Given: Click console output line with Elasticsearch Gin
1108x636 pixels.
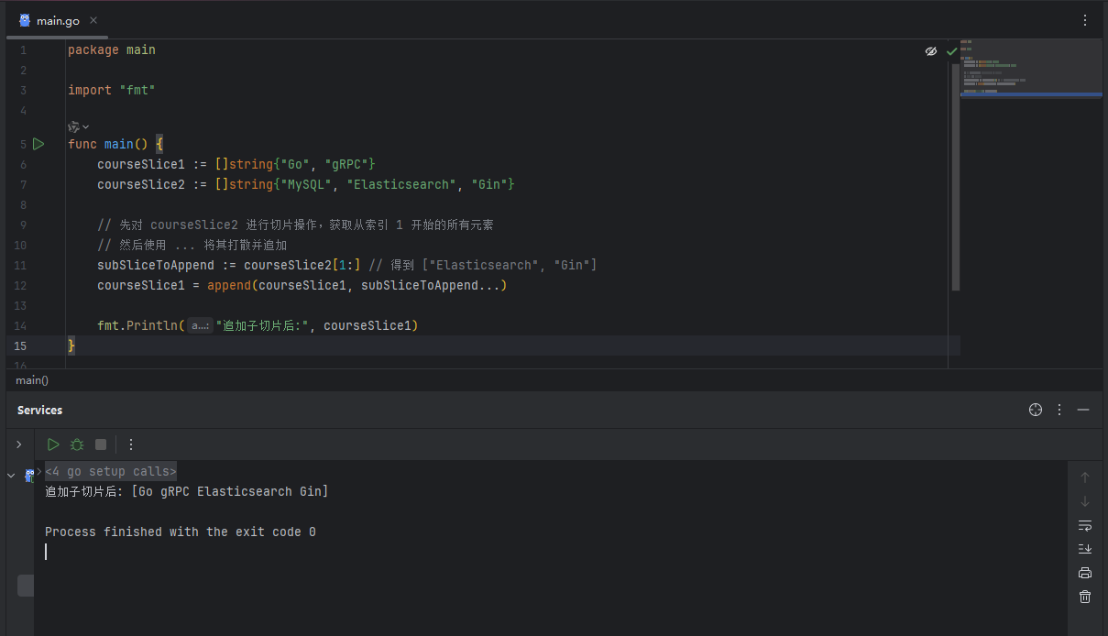Looking at the screenshot, I should click(x=187, y=491).
